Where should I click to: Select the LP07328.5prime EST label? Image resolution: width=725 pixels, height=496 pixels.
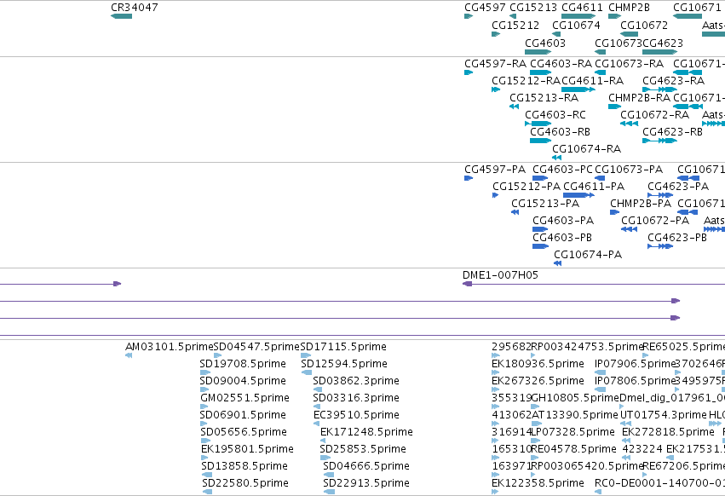(x=573, y=432)
